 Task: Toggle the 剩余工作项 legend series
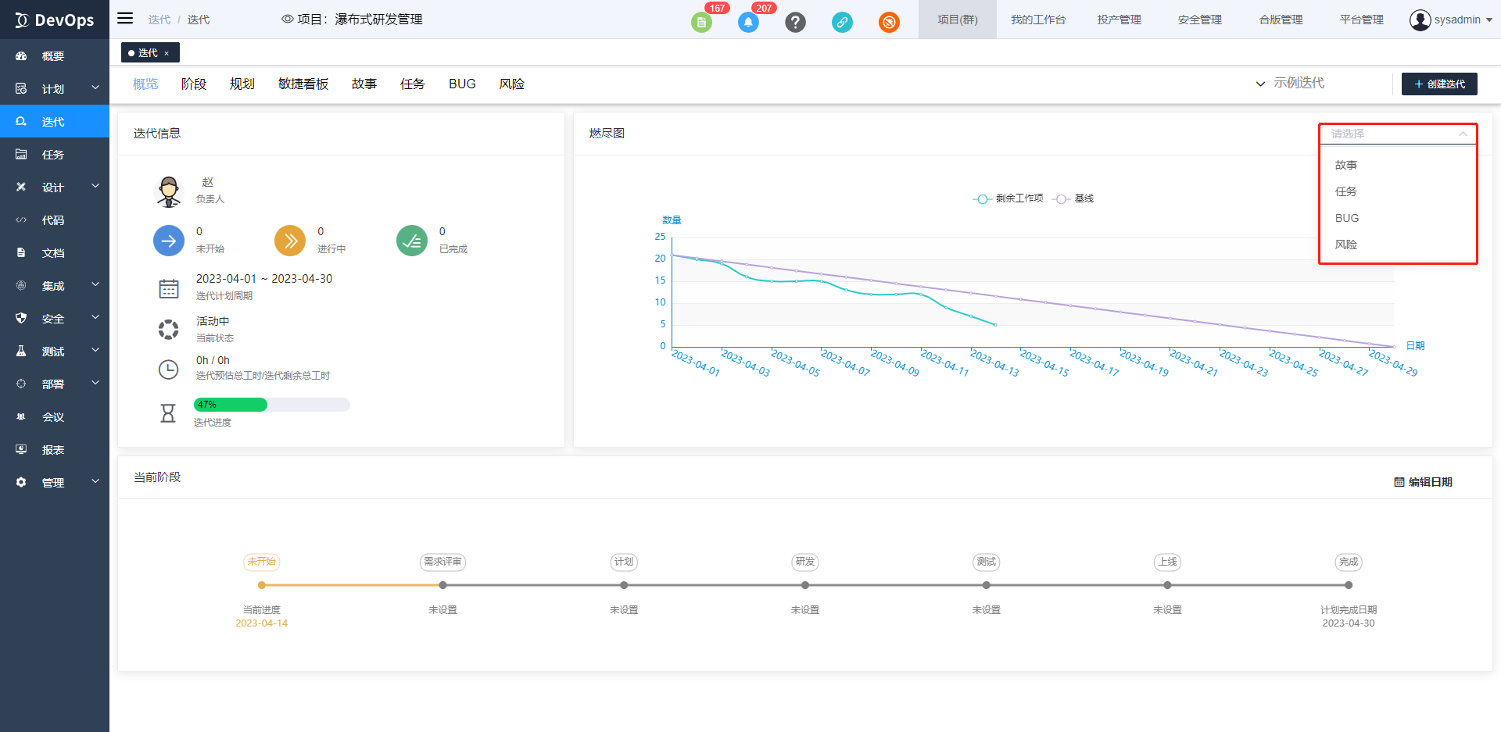click(x=1008, y=198)
